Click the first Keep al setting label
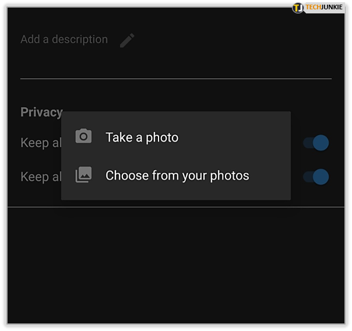The height and width of the screenshot is (331, 352). (41, 143)
